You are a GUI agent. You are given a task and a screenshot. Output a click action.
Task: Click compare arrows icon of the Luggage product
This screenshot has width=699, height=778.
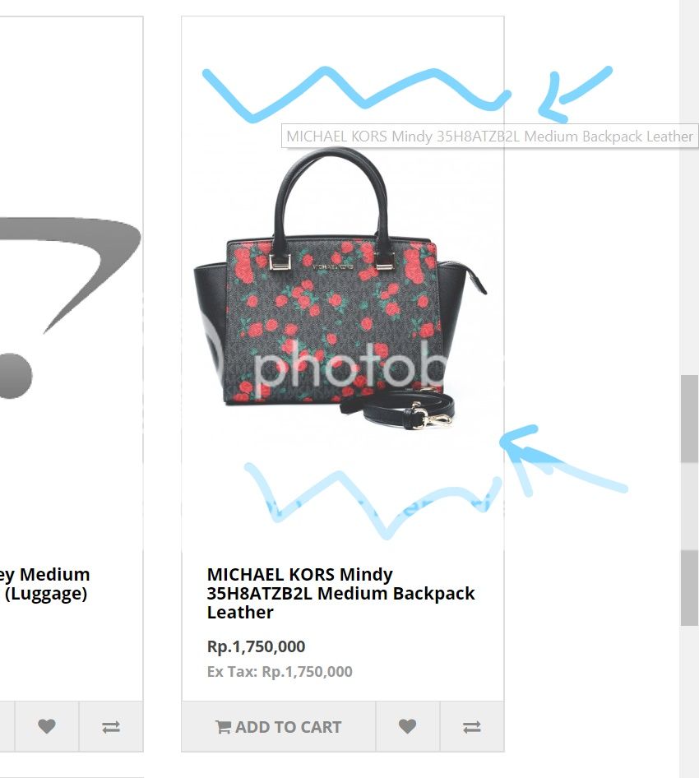click(x=111, y=726)
